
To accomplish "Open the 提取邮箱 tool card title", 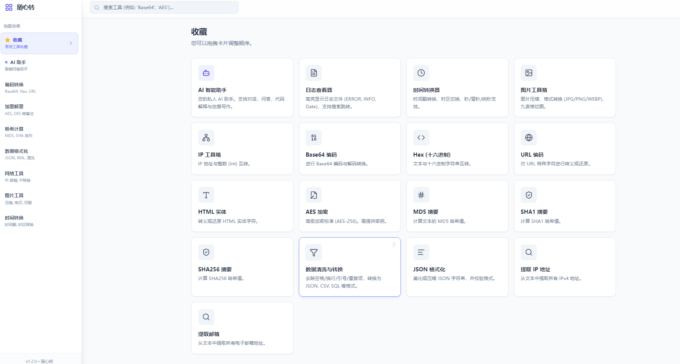I will pyautogui.click(x=209, y=334).
